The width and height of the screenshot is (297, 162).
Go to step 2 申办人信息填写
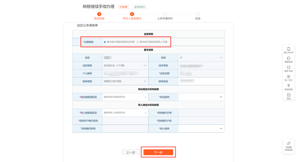pos(132,16)
